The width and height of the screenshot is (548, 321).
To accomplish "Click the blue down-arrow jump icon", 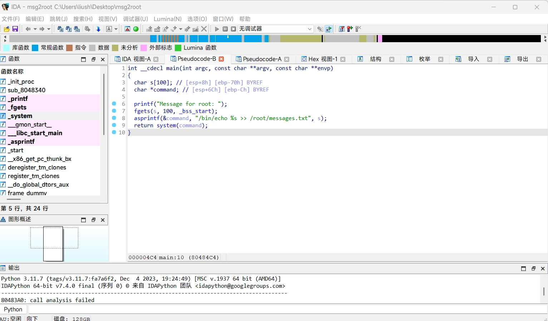I will click(98, 29).
